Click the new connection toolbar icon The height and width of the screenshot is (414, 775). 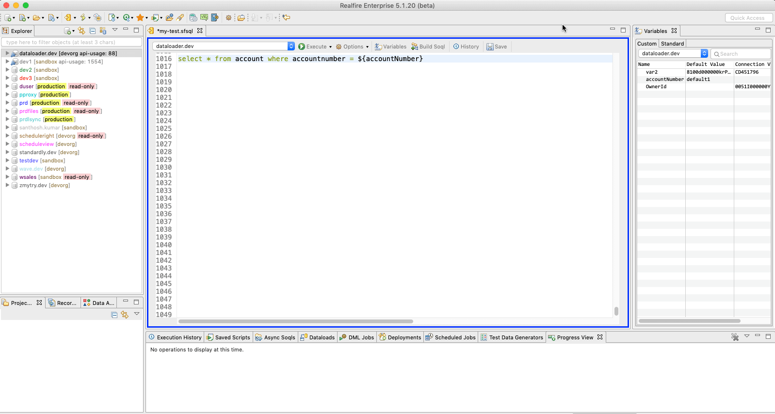coord(8,17)
